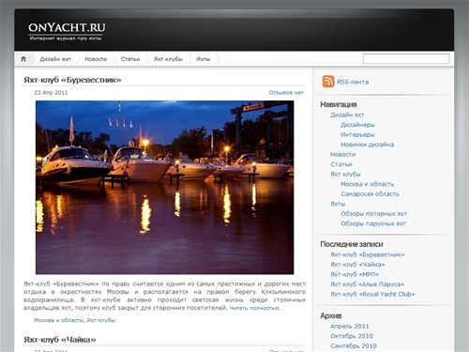This screenshot has height=352, width=469.
Task: Click the Читать полностью link
Action: coord(256,308)
